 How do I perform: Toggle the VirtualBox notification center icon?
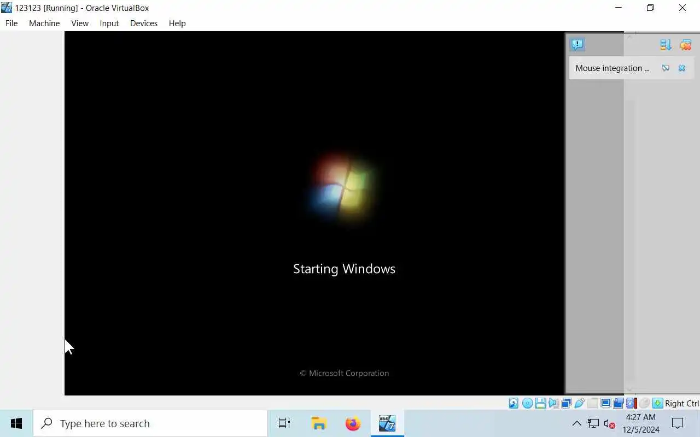click(577, 45)
